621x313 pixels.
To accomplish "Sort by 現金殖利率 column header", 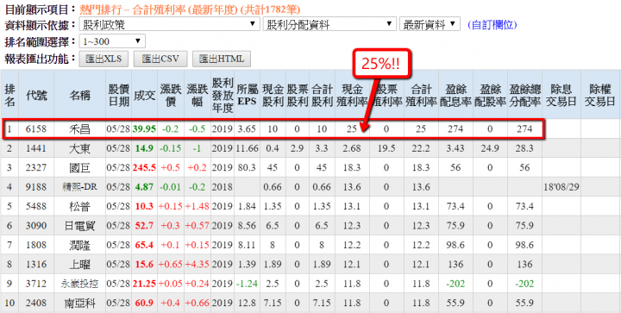I will [x=352, y=95].
